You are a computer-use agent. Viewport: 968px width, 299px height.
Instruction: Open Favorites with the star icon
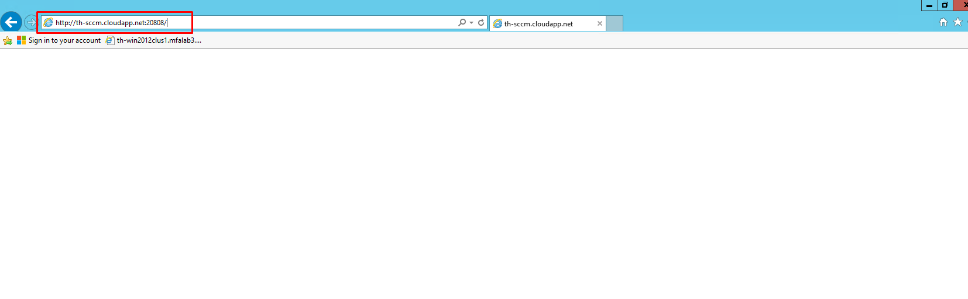coord(958,22)
